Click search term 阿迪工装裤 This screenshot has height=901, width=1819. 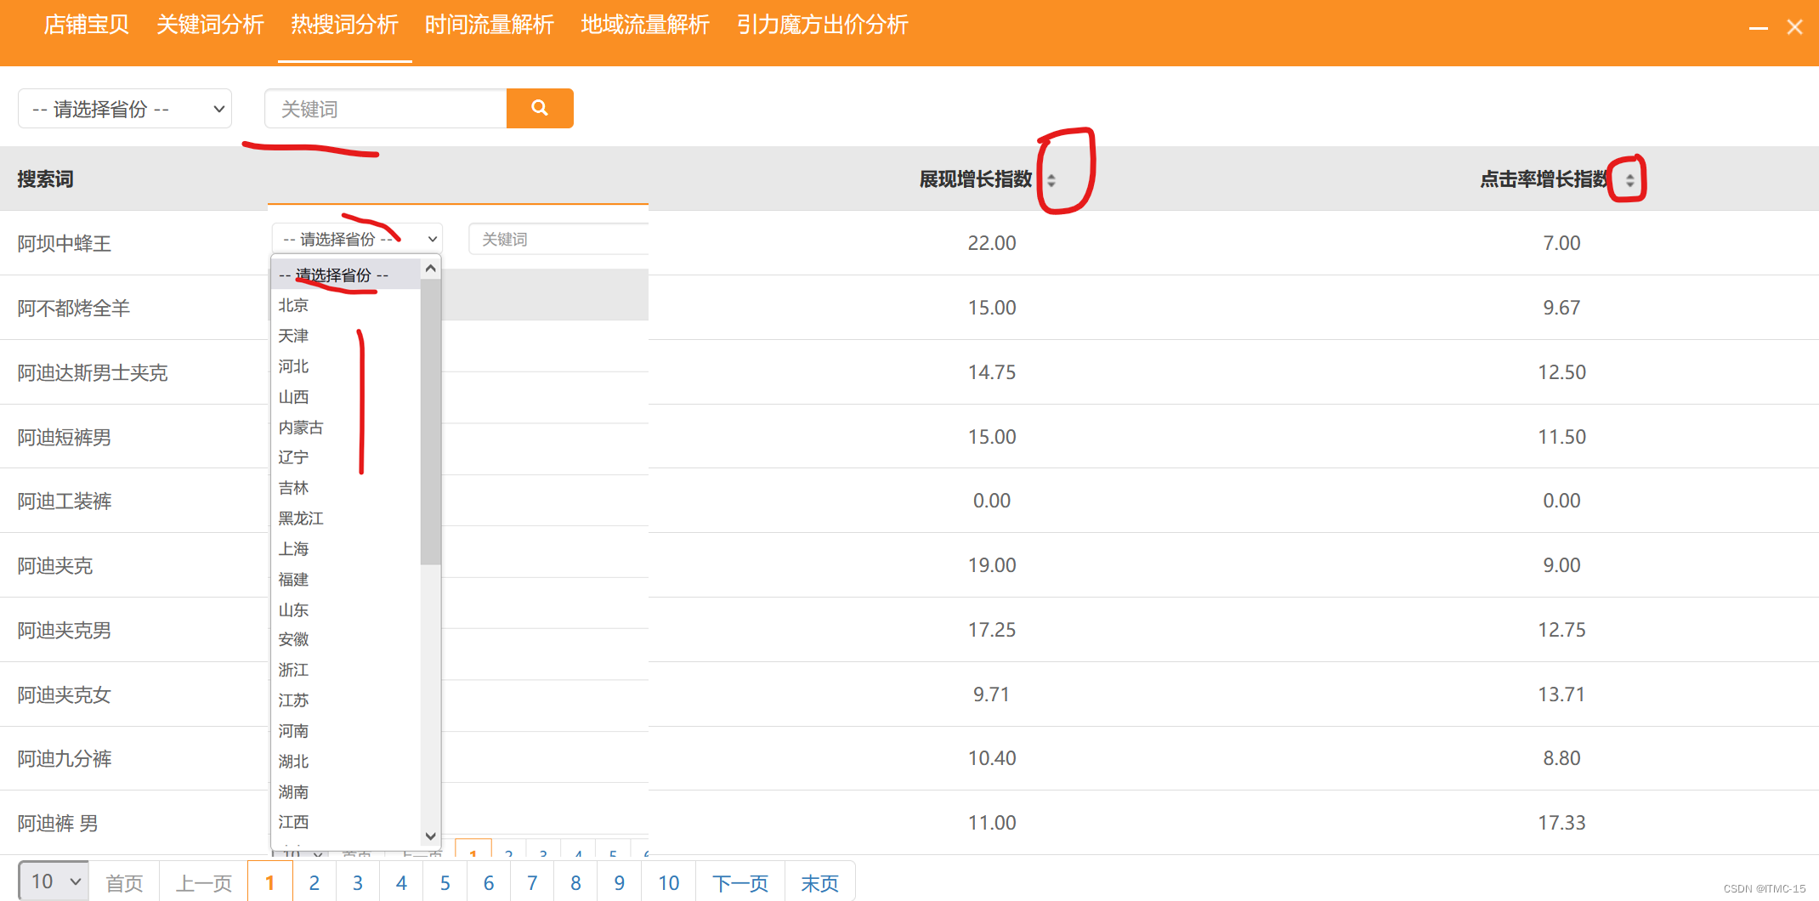click(x=65, y=501)
